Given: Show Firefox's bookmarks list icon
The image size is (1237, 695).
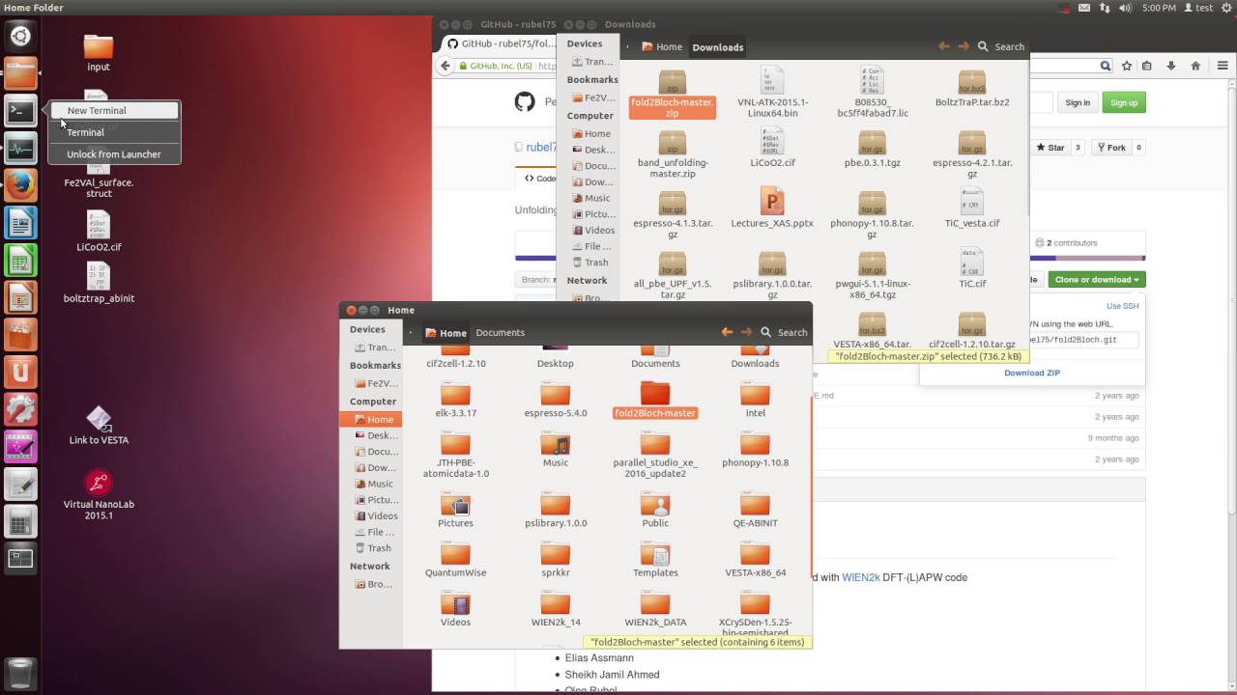Looking at the screenshot, I should click(1147, 66).
